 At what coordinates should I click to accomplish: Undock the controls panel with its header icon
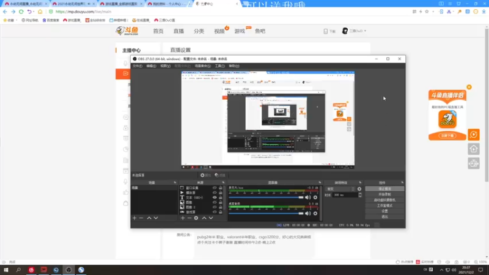[x=402, y=183]
